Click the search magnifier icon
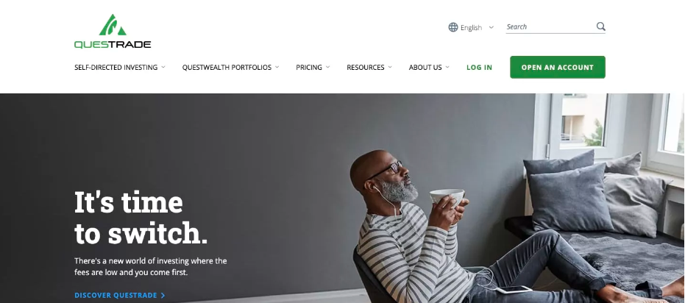685x303 pixels. coord(600,26)
